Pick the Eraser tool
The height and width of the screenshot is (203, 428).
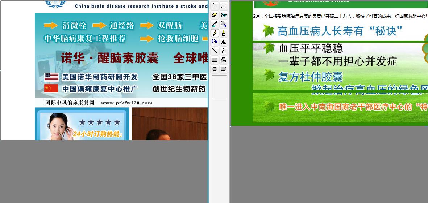215,15
